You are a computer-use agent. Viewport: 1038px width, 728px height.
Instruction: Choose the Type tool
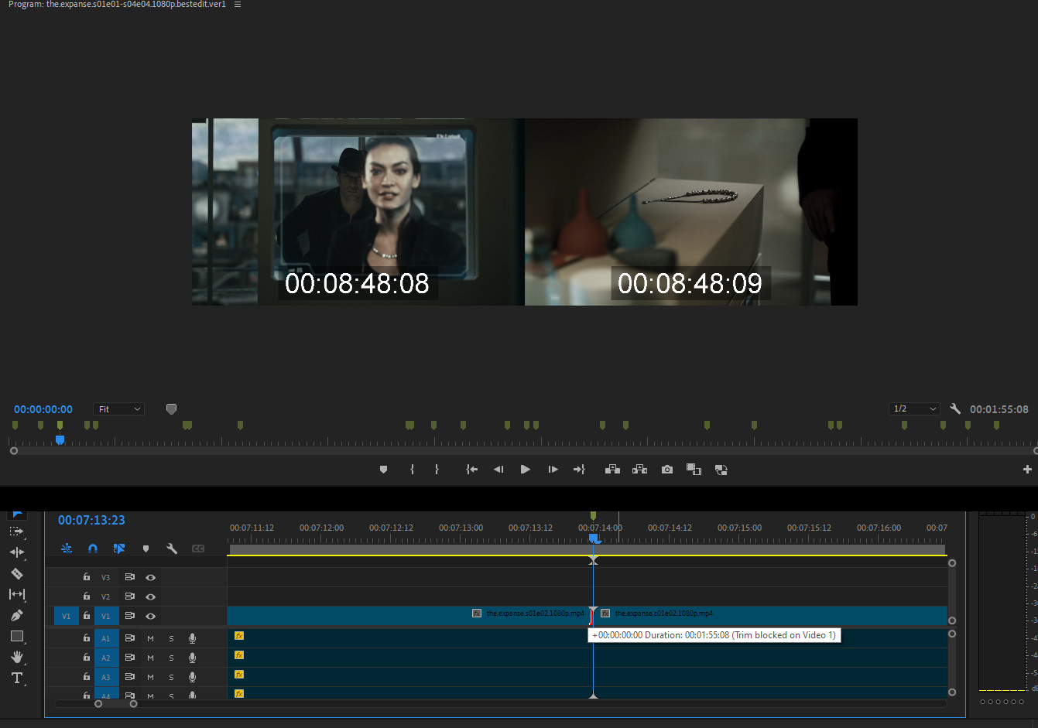(16, 678)
